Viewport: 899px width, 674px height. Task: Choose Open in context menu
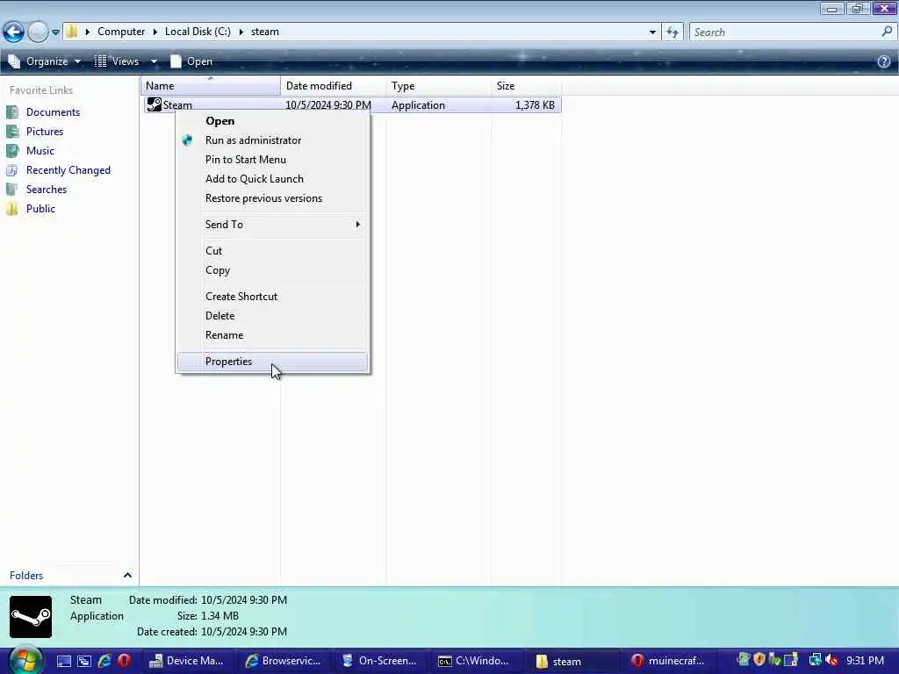point(272,121)
